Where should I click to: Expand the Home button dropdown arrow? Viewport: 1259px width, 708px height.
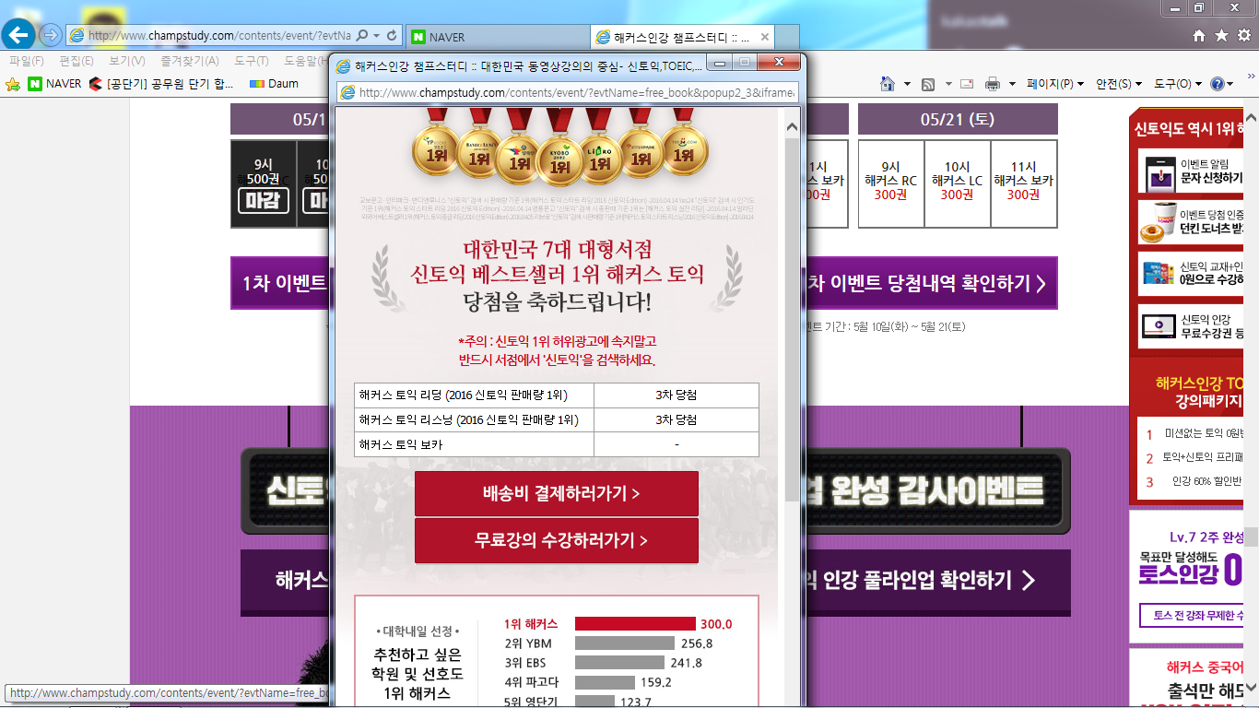click(907, 84)
